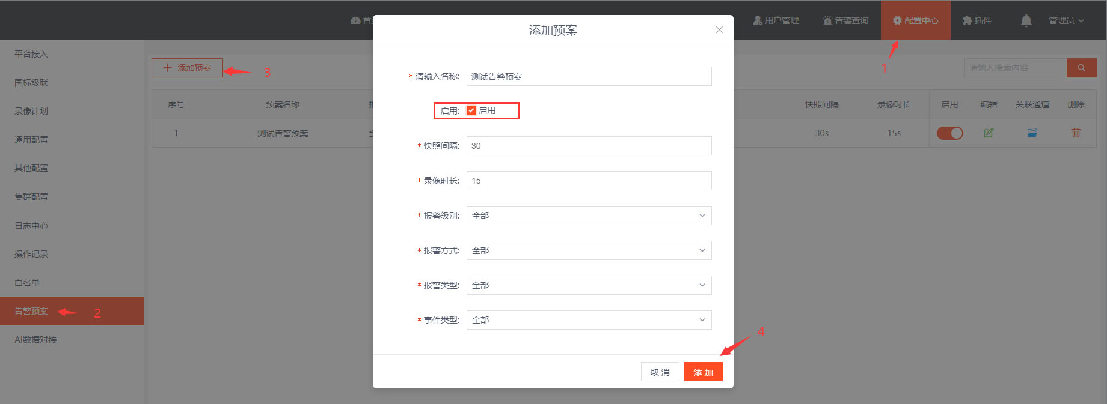Viewport: 1107px width, 404px height.
Task: Click the 录像时长 column header
Action: coord(894,104)
